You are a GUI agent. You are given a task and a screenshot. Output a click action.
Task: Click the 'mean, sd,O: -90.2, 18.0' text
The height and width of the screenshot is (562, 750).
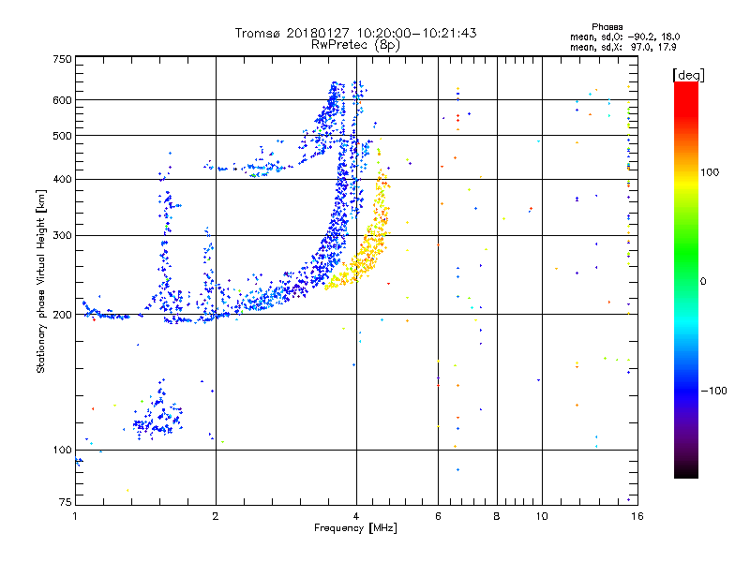pyautogui.click(x=624, y=37)
